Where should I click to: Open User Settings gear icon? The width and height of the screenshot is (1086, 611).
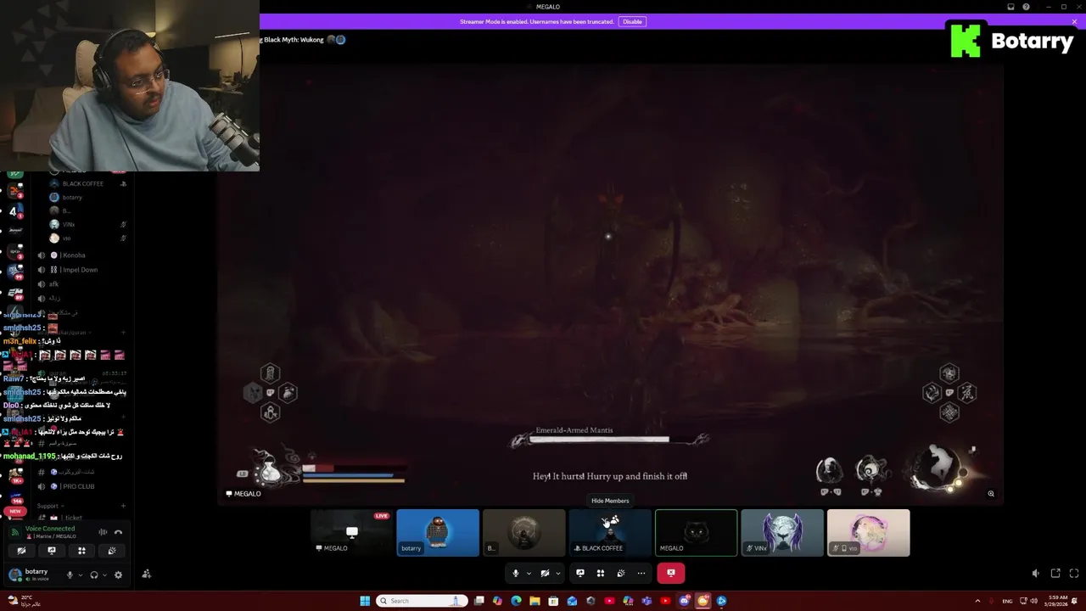click(118, 575)
